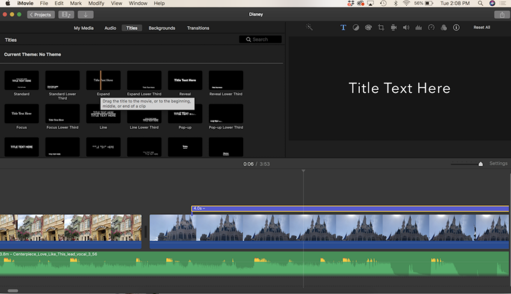Select the Reveal title thumbnail
This screenshot has width=511, height=294.
185,80
